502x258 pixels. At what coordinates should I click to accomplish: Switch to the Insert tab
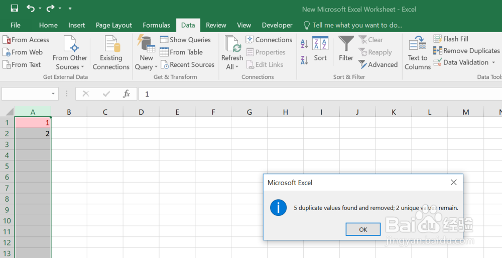(76, 25)
